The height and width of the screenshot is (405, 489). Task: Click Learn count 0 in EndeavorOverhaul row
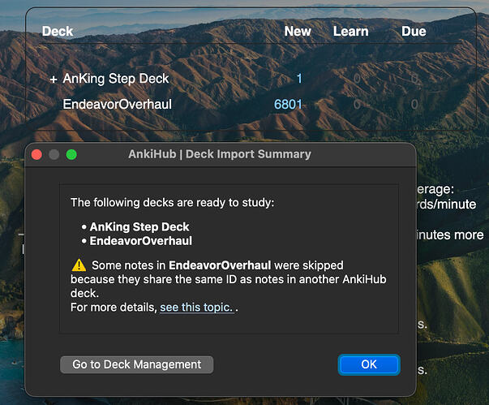[x=357, y=105]
